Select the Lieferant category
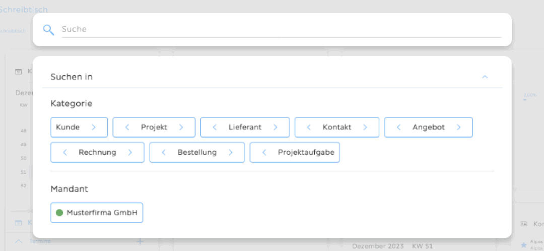The image size is (544, 251). (x=244, y=128)
